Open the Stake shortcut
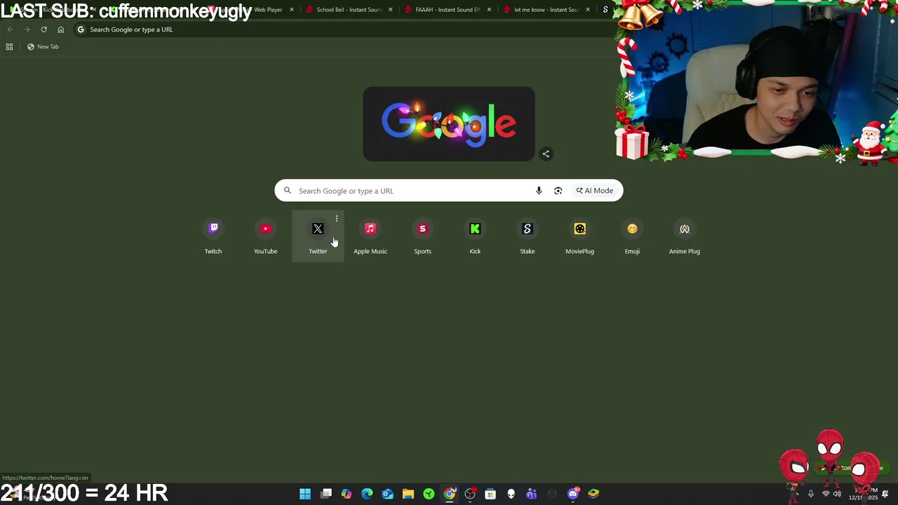This screenshot has width=898, height=505. [x=528, y=236]
